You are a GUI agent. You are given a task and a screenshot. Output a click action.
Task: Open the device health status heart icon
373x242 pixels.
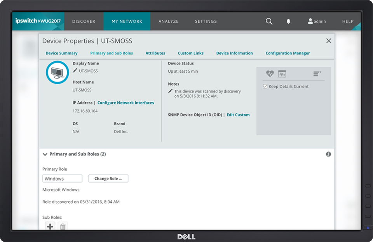coord(269,73)
